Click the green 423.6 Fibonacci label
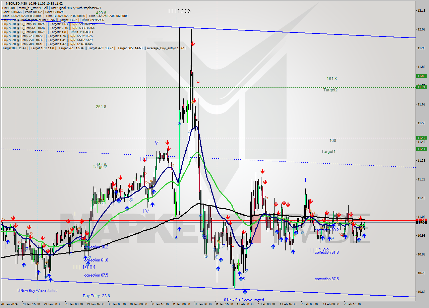This screenshot has width=429, height=308. point(101,13)
